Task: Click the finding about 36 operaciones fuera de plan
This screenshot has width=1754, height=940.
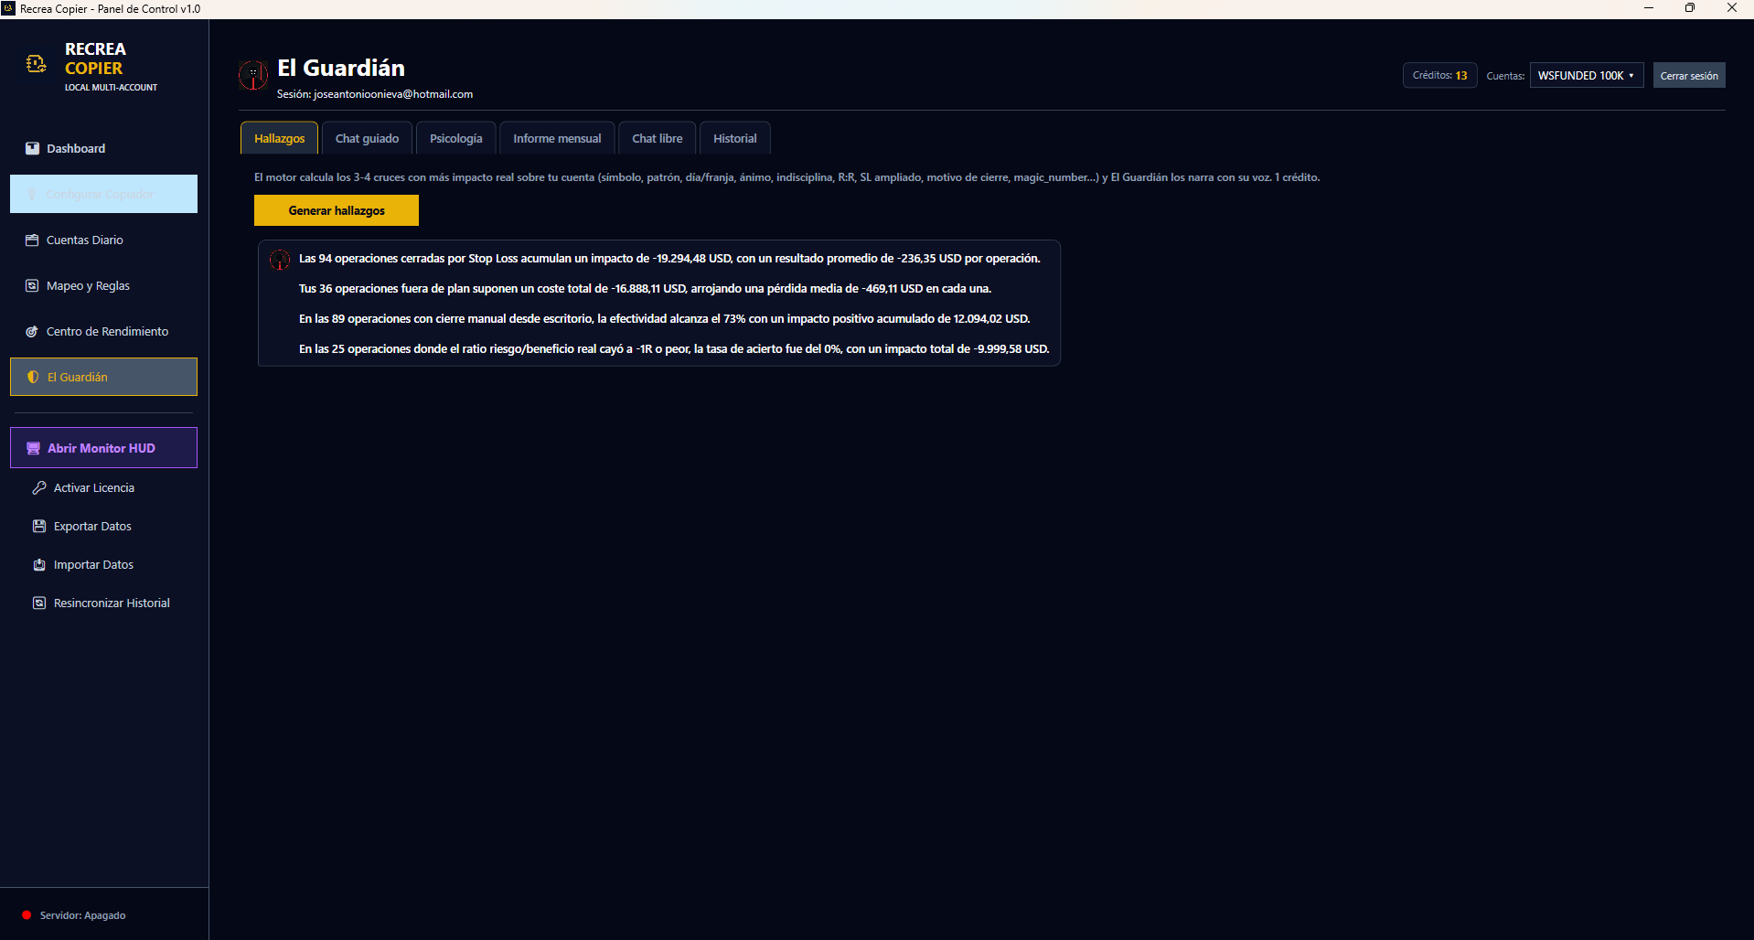Action: (645, 289)
